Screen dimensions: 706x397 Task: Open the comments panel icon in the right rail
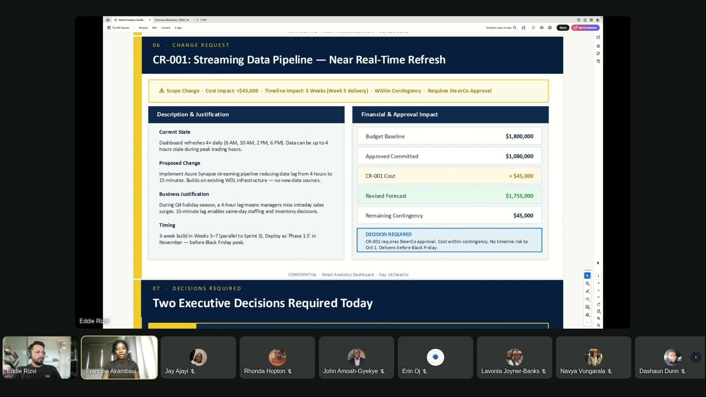pyautogui.click(x=598, y=46)
